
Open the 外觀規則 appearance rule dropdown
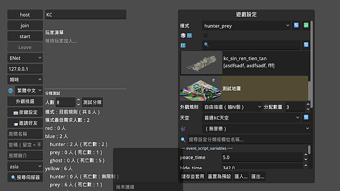point(232,107)
